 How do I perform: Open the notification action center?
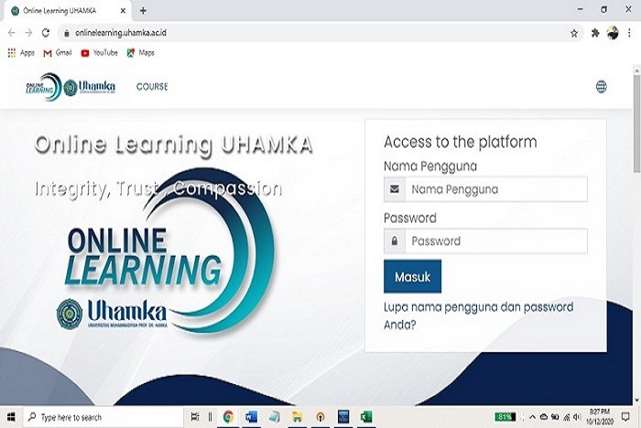[625, 416]
